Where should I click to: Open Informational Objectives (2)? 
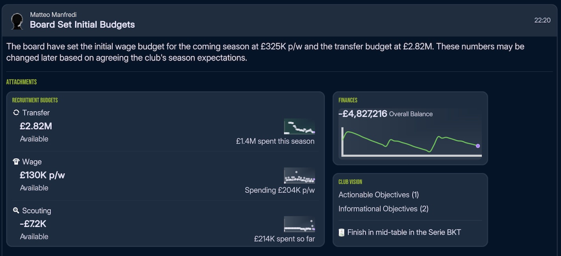point(383,209)
